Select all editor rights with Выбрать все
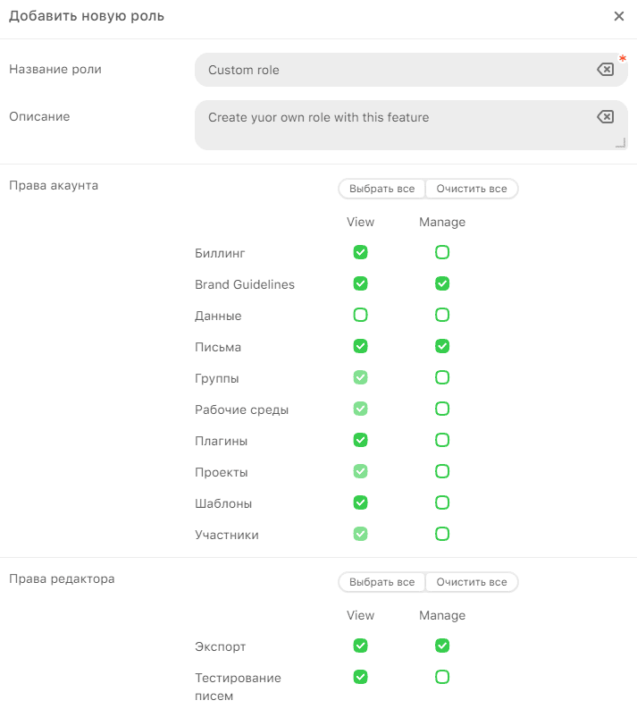 [381, 582]
